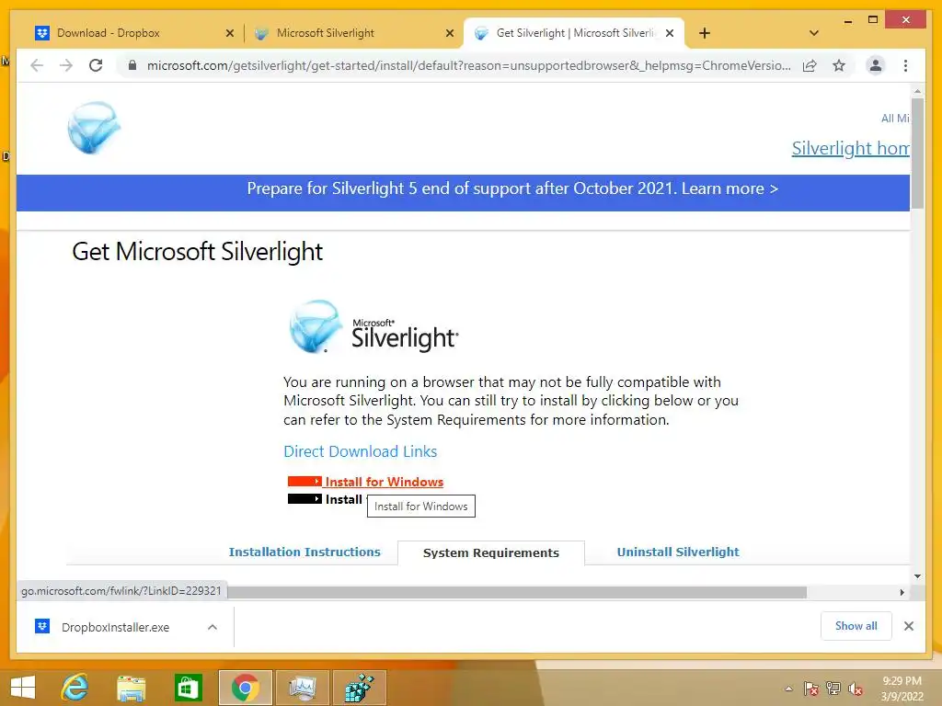
Task: Click the address bar URL
Action: coord(468,65)
